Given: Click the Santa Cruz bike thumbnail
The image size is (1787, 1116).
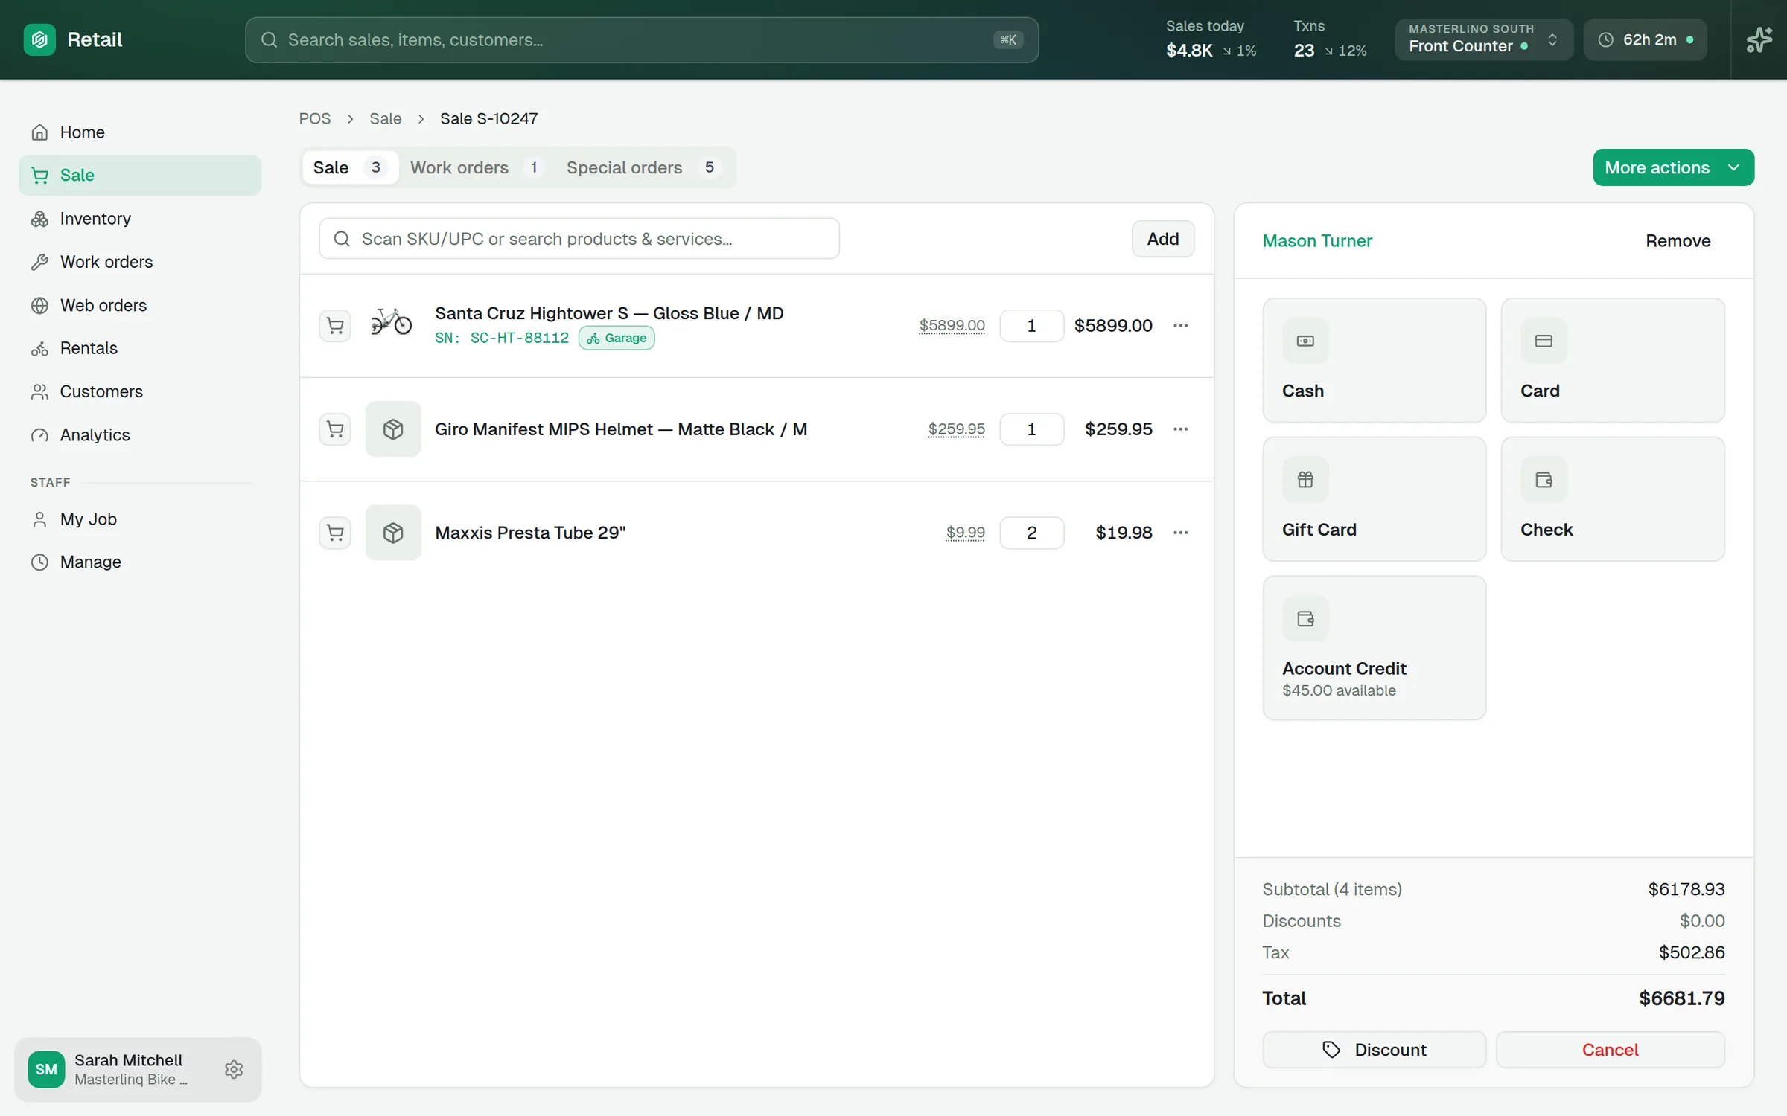Looking at the screenshot, I should point(392,322).
